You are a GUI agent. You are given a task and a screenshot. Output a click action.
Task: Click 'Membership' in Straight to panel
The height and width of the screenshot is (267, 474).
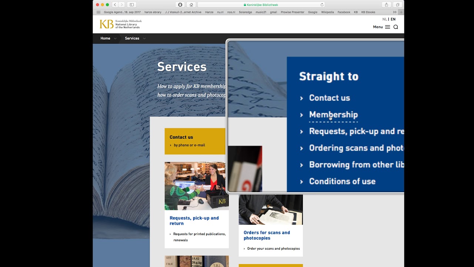click(x=333, y=115)
